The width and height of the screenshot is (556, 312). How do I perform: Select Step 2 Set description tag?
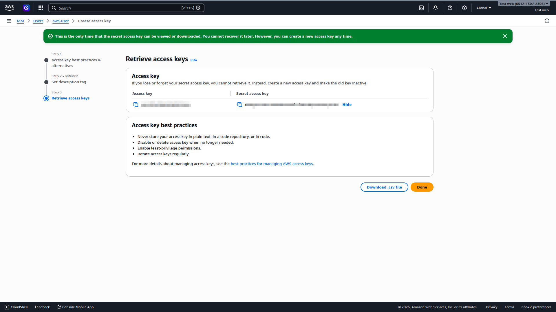tap(69, 82)
